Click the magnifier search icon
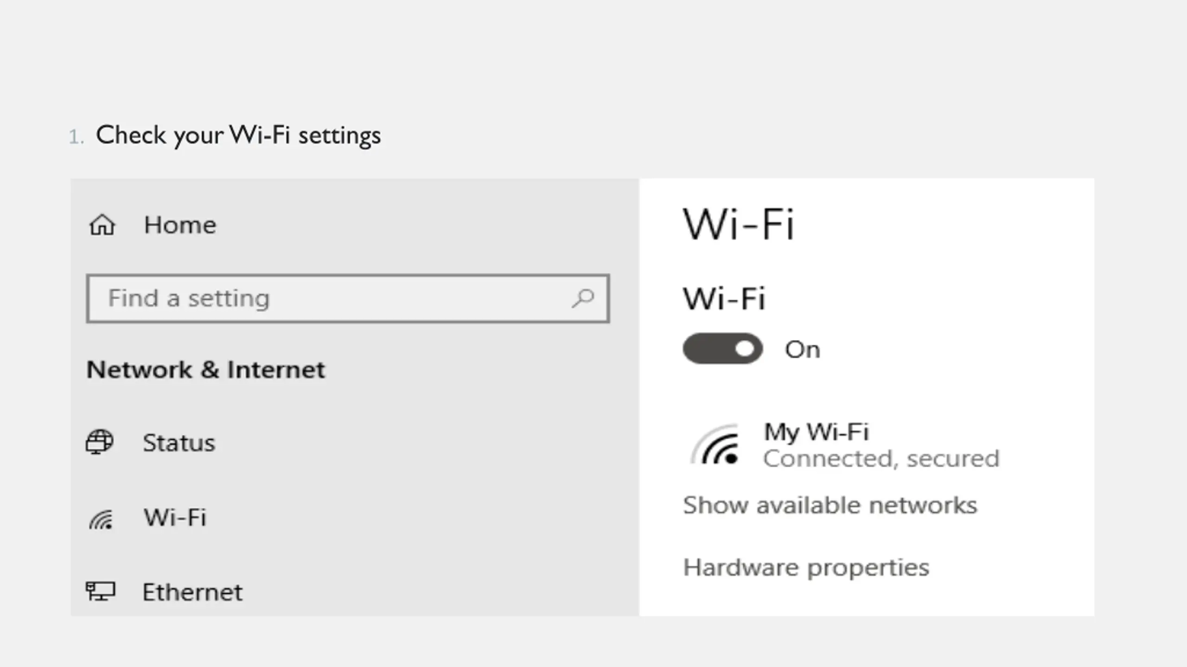 click(583, 298)
